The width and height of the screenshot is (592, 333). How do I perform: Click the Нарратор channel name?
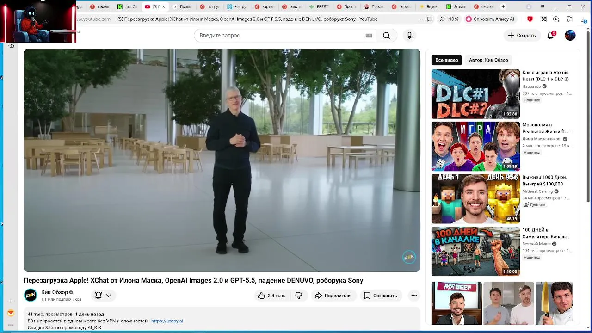[x=531, y=86]
